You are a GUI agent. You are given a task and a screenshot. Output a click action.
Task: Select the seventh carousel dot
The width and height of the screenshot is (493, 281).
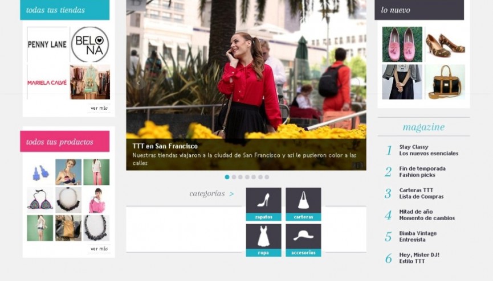pyautogui.click(x=267, y=177)
